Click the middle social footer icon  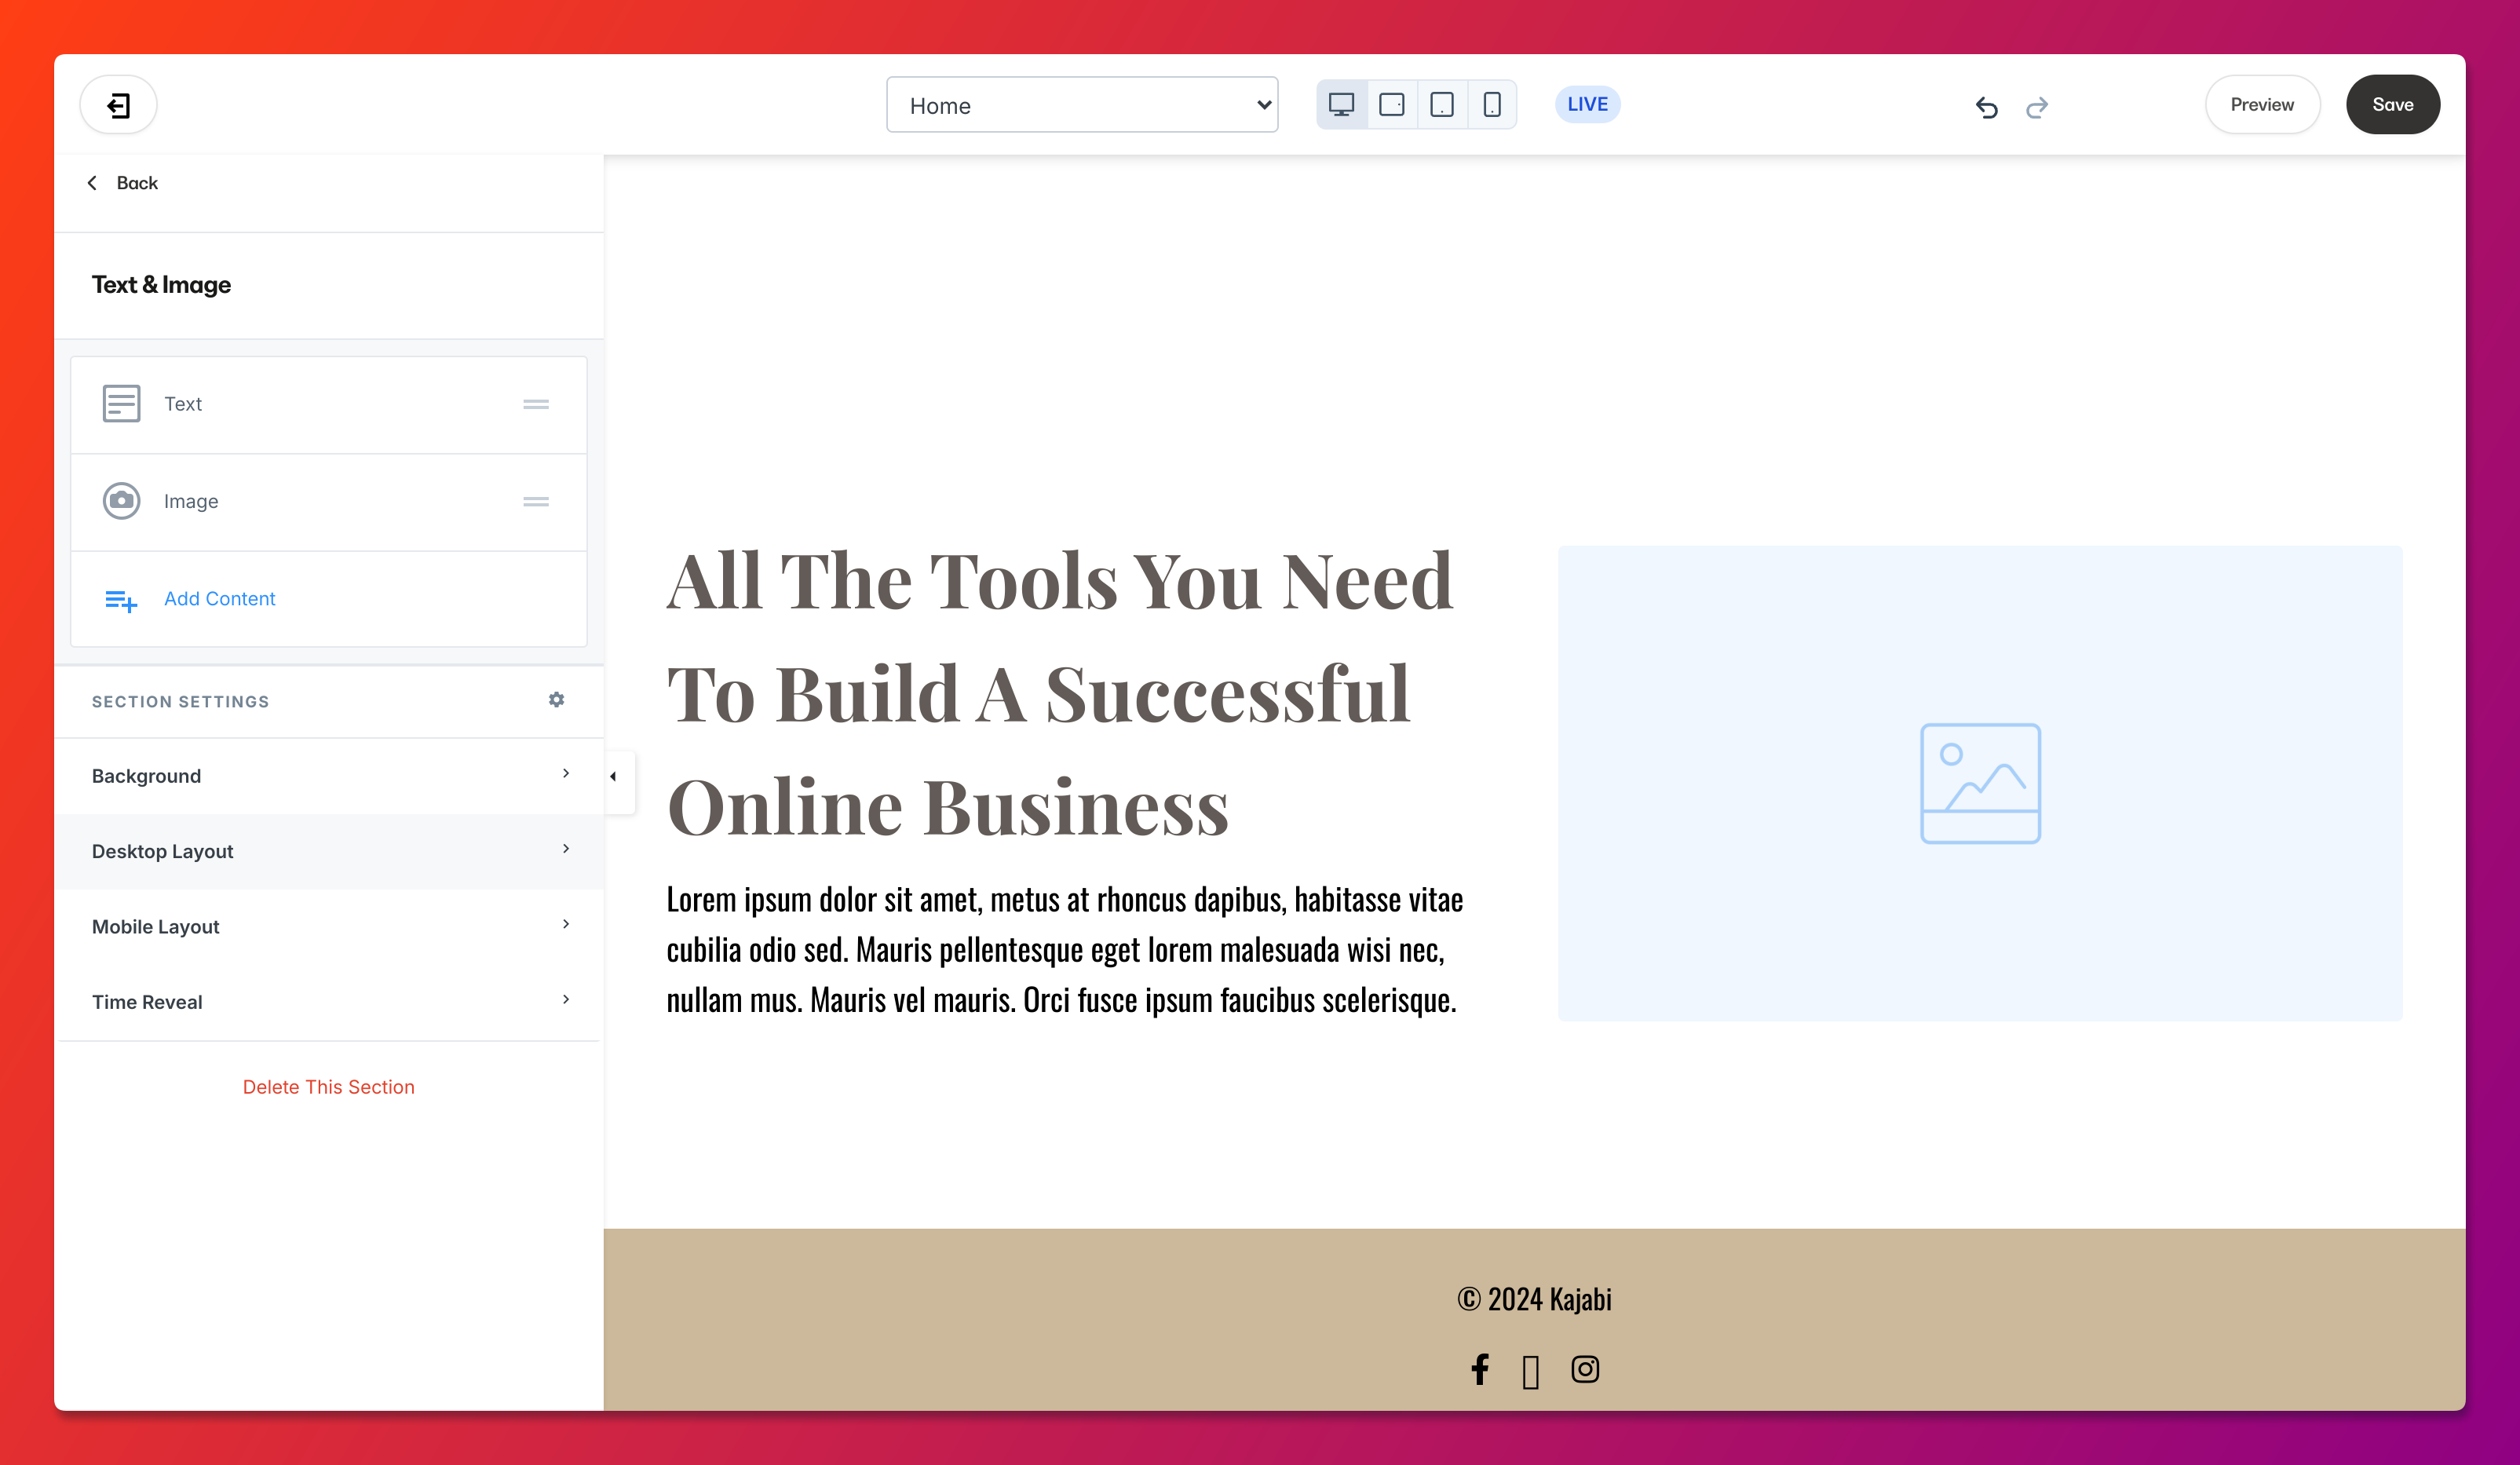[1530, 1372]
